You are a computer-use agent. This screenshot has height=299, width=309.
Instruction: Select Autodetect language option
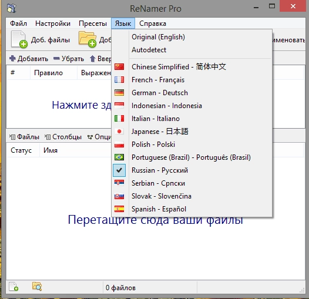pyautogui.click(x=149, y=50)
